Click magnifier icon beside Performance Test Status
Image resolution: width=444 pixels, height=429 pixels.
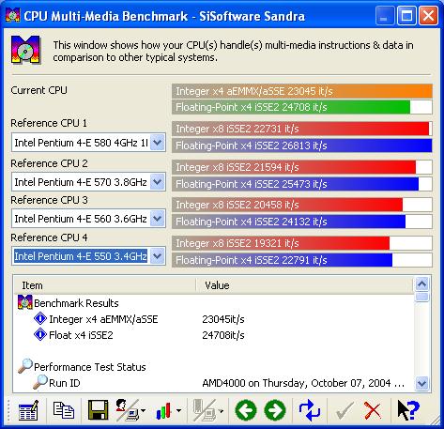[25, 366]
